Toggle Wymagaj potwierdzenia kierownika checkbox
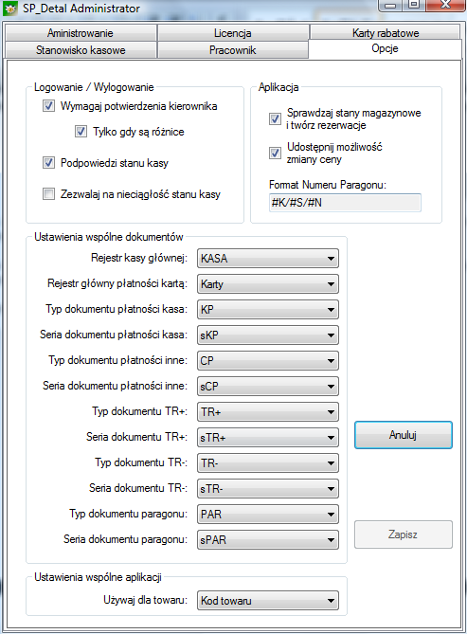 [48, 106]
